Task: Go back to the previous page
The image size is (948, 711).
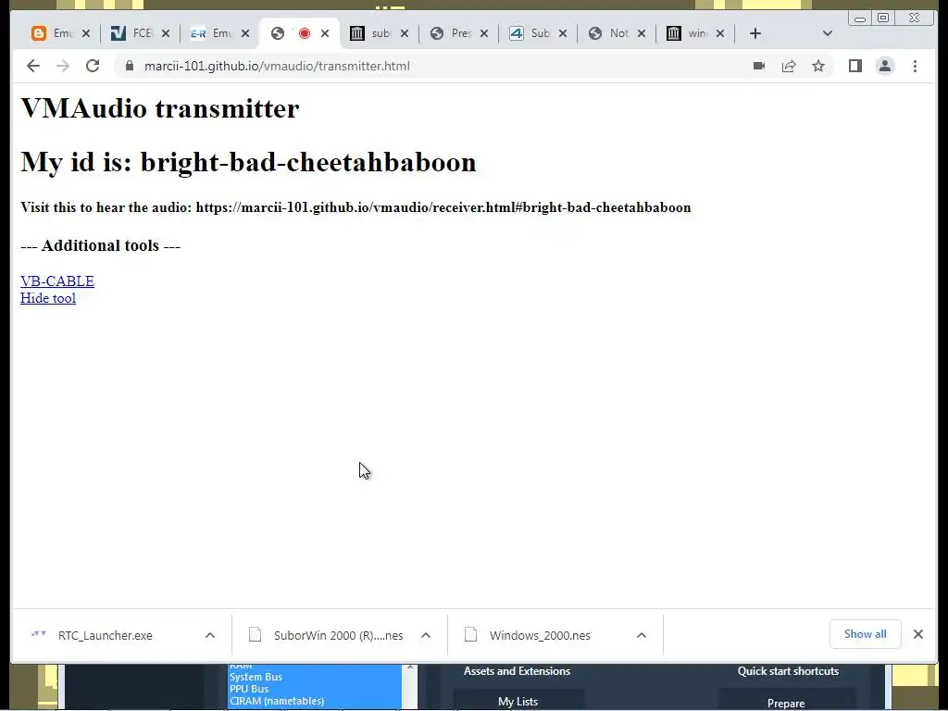Action: click(33, 66)
